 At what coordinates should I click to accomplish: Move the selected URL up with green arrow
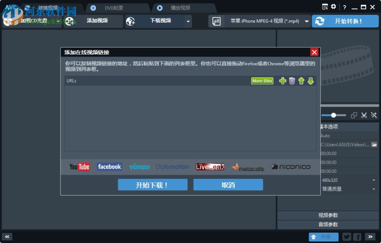(x=301, y=81)
